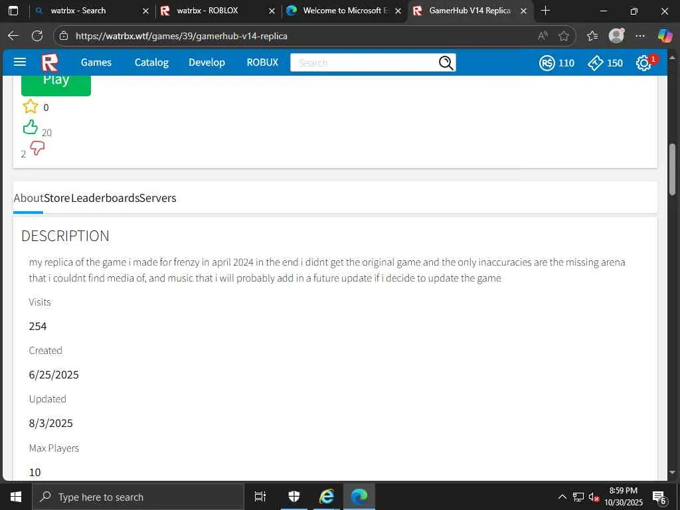Click the taskbar search box
680x510 pixels.
(x=138, y=497)
